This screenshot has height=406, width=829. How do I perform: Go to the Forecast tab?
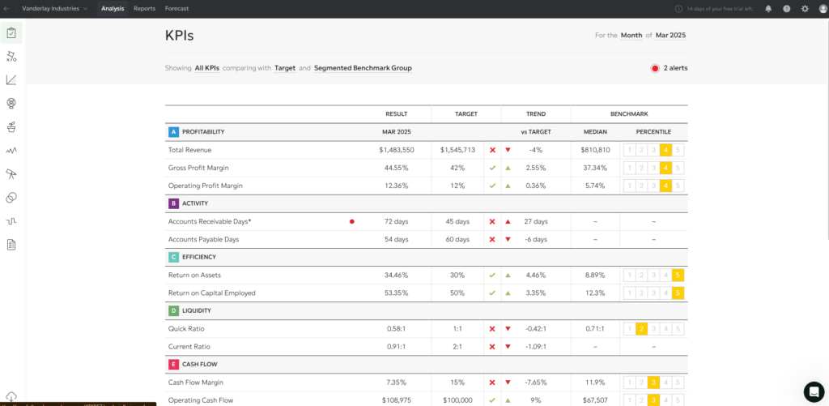point(176,9)
